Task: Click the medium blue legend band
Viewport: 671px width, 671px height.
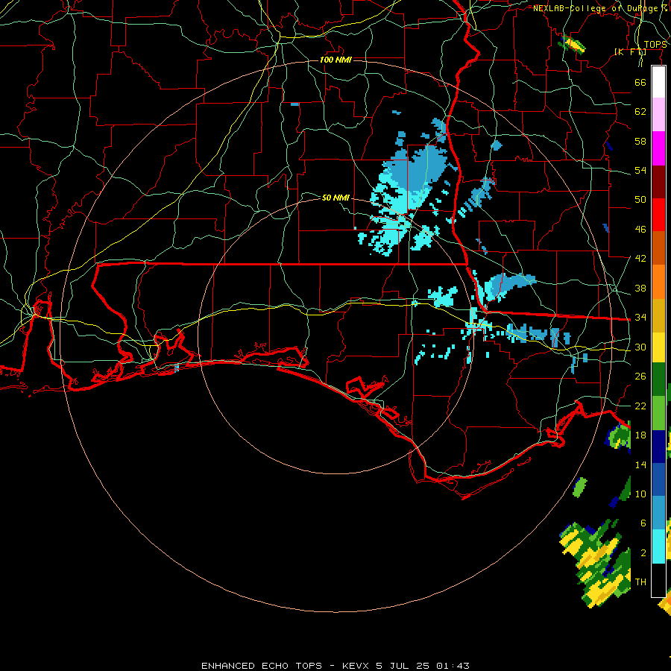Action: tap(658, 479)
